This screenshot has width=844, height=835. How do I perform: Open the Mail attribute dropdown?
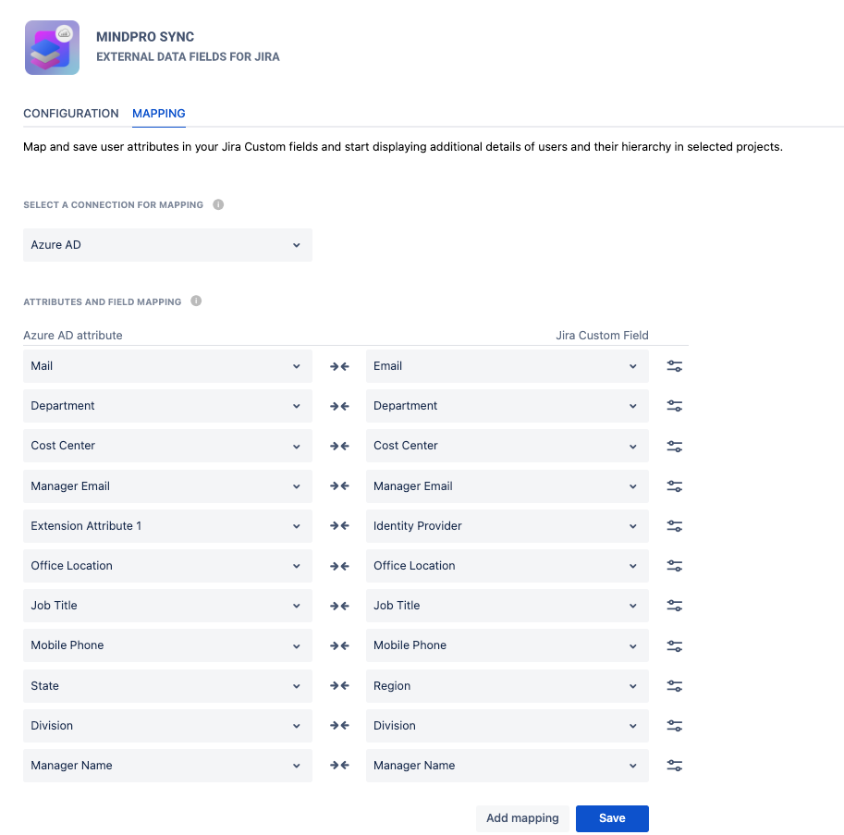click(x=167, y=365)
